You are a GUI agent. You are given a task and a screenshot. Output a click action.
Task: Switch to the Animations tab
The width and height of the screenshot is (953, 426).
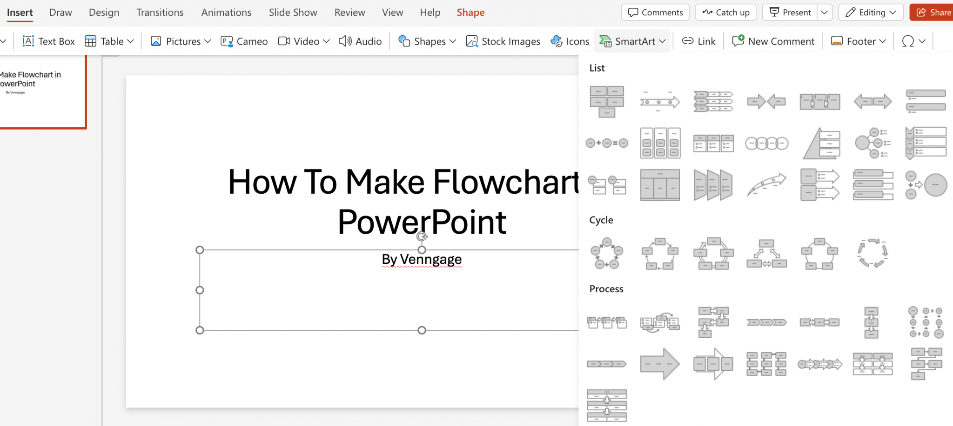226,12
